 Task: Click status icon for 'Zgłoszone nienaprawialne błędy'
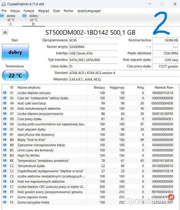tap(5, 145)
